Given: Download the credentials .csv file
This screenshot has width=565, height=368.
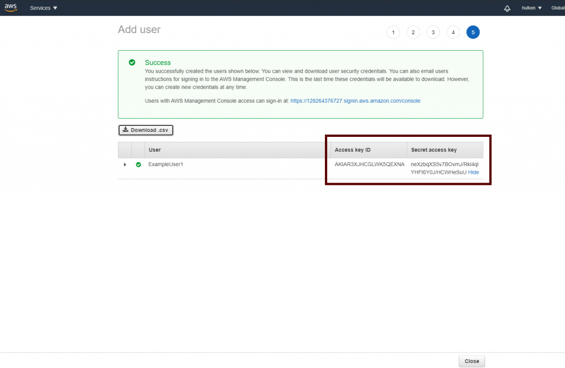Looking at the screenshot, I should (146, 130).
